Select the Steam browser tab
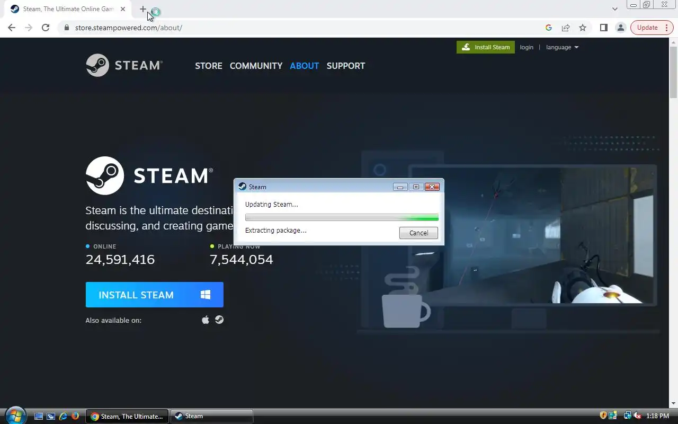 pyautogui.click(x=69, y=9)
